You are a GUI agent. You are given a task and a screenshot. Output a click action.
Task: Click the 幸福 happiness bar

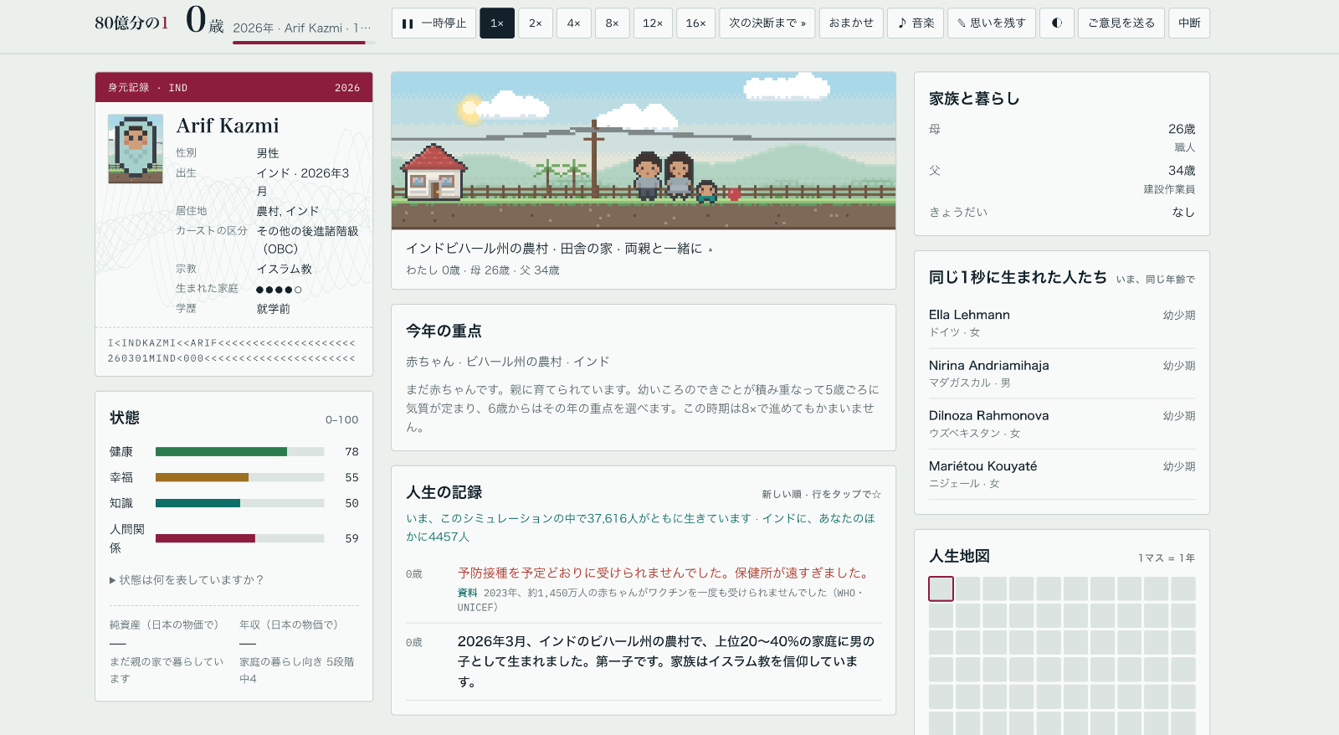pyautogui.click(x=240, y=477)
